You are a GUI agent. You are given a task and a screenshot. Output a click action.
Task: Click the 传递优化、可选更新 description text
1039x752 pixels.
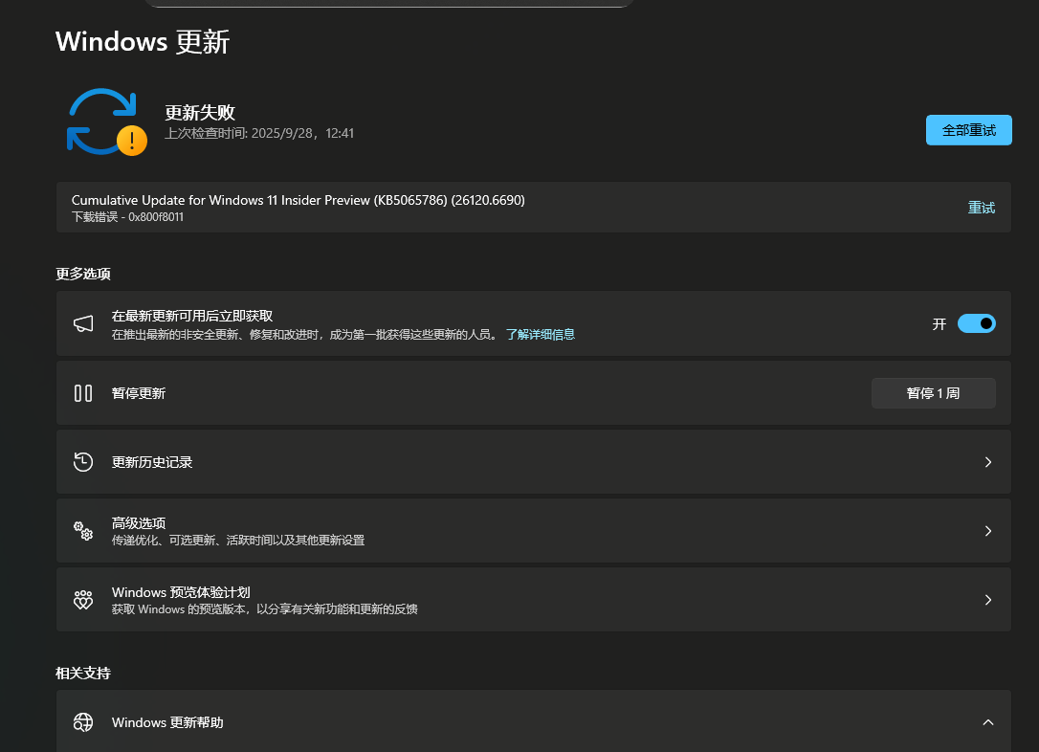tap(238, 540)
